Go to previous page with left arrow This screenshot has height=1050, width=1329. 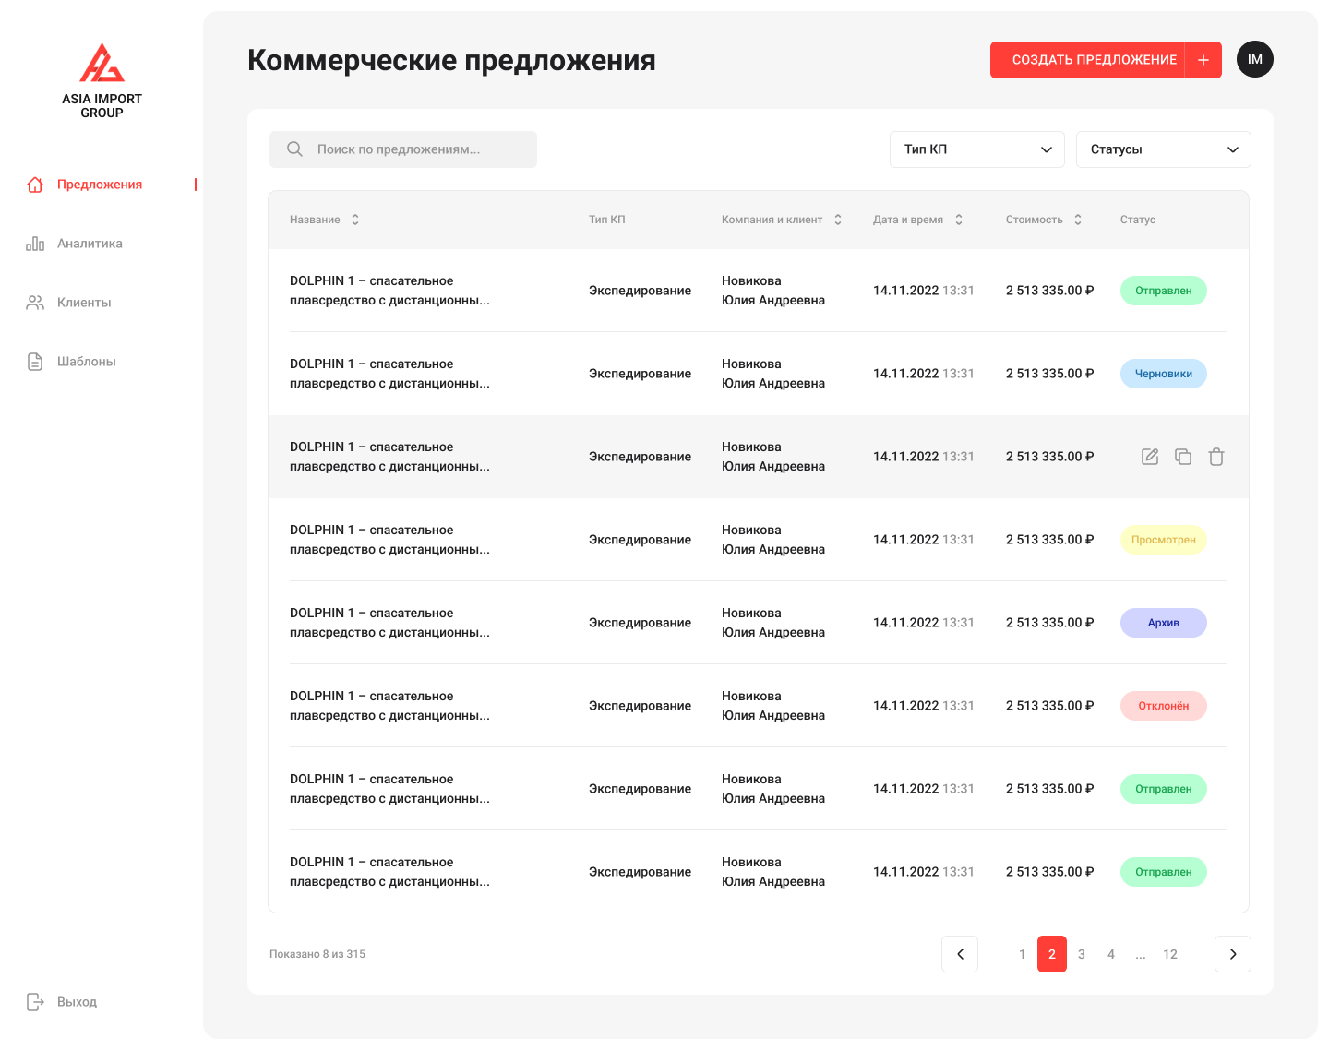(960, 954)
